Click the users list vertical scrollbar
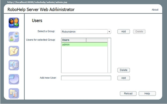Screen dimensions: 167x104 [x=109, y=55]
